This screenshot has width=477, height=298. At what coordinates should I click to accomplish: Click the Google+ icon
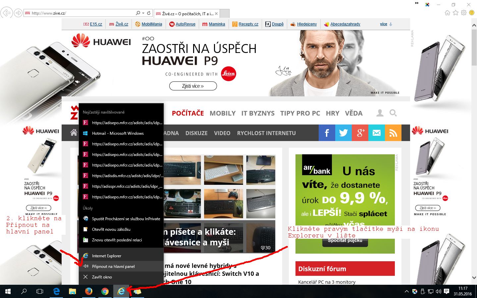click(360, 133)
